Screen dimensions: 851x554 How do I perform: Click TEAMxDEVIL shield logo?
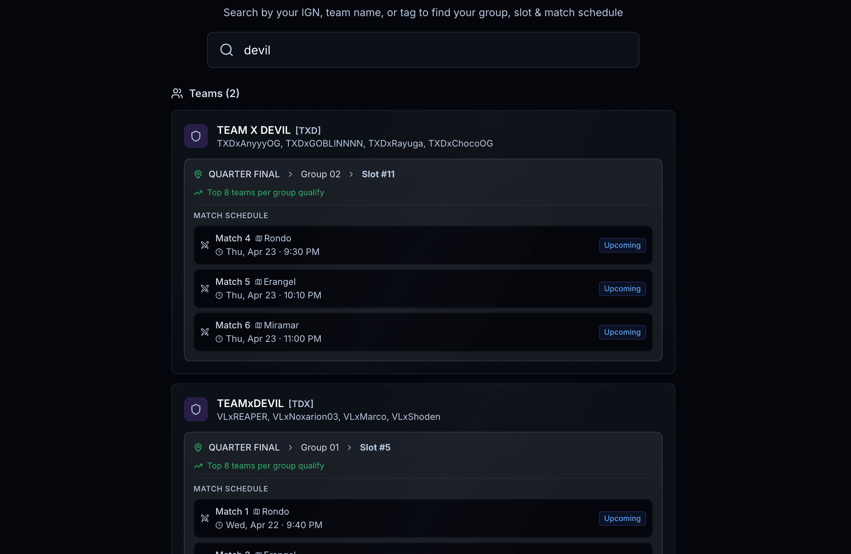[195, 409]
